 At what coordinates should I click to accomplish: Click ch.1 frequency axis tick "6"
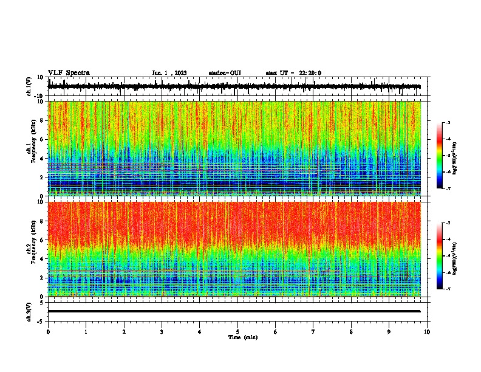[42, 139]
